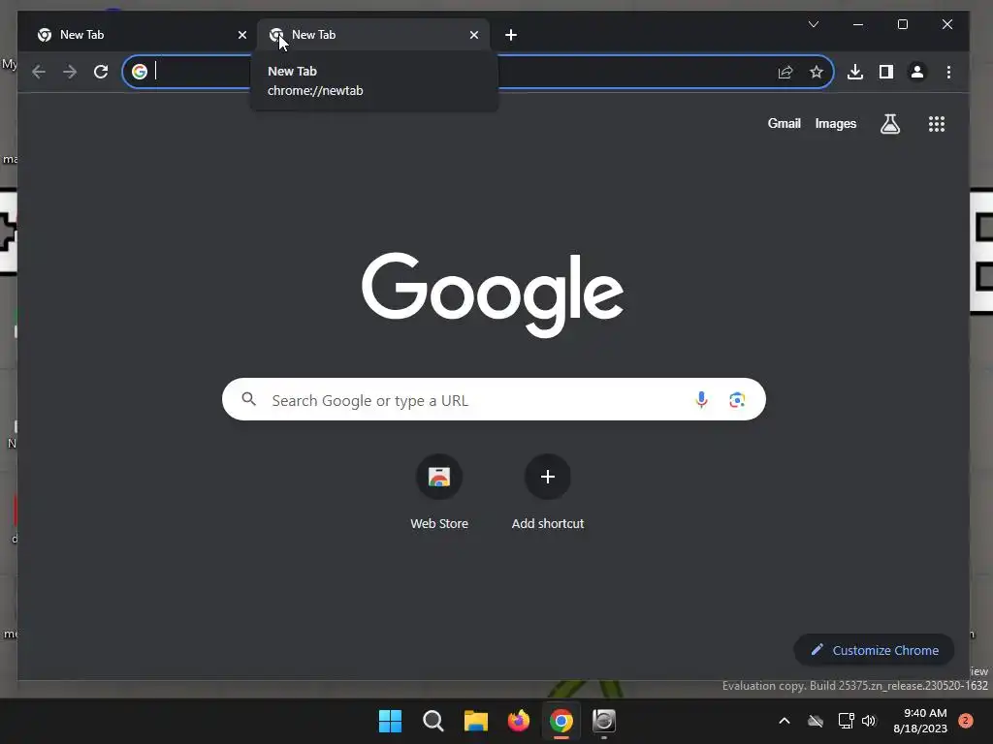This screenshot has height=744, width=993.
Task: Select the second New Tab
Action: coord(371,35)
